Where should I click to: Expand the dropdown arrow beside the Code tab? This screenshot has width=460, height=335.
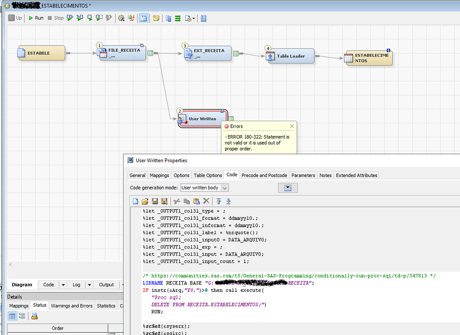pos(64,285)
